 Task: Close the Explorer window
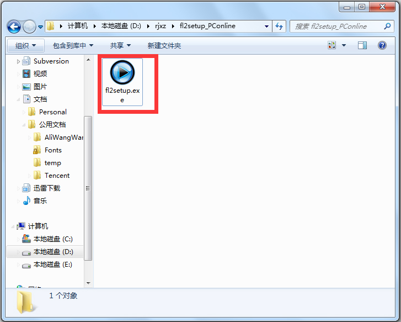(x=382, y=7)
